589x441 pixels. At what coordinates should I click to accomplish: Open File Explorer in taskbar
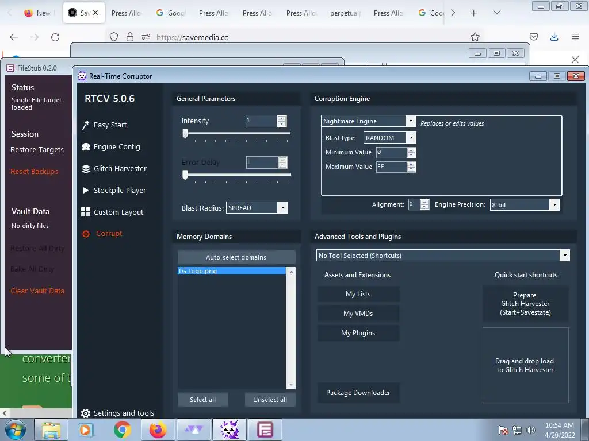[x=51, y=430]
